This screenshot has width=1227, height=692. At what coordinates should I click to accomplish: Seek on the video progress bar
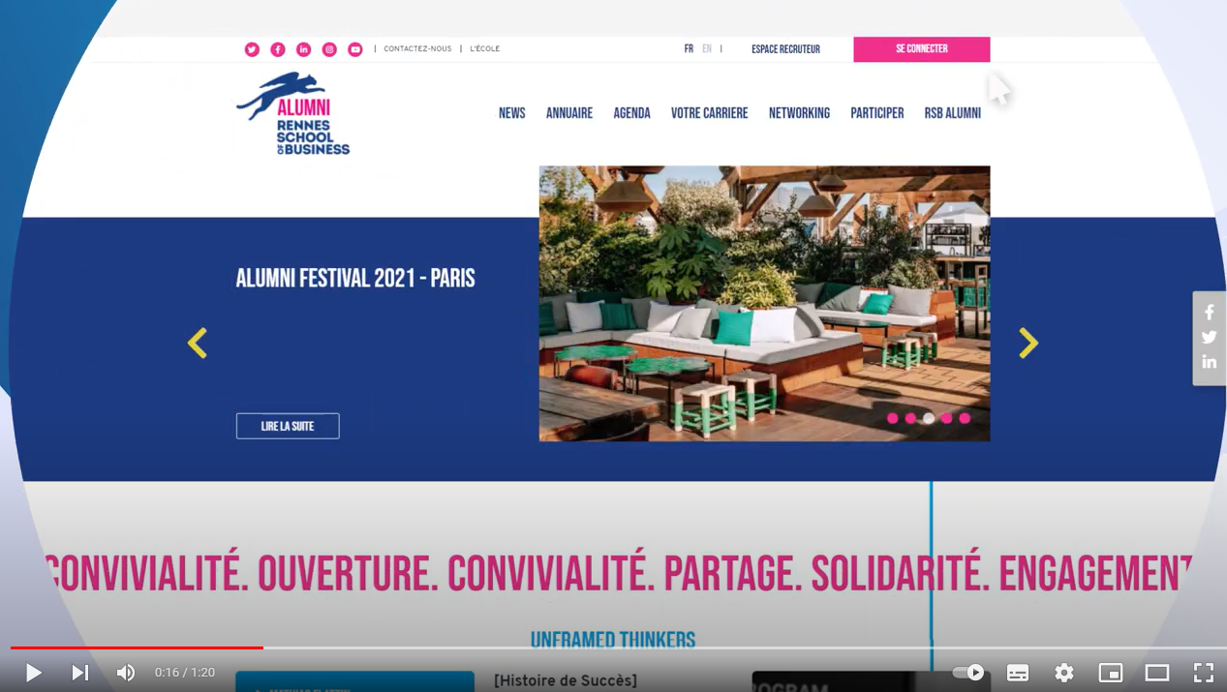[x=613, y=647]
